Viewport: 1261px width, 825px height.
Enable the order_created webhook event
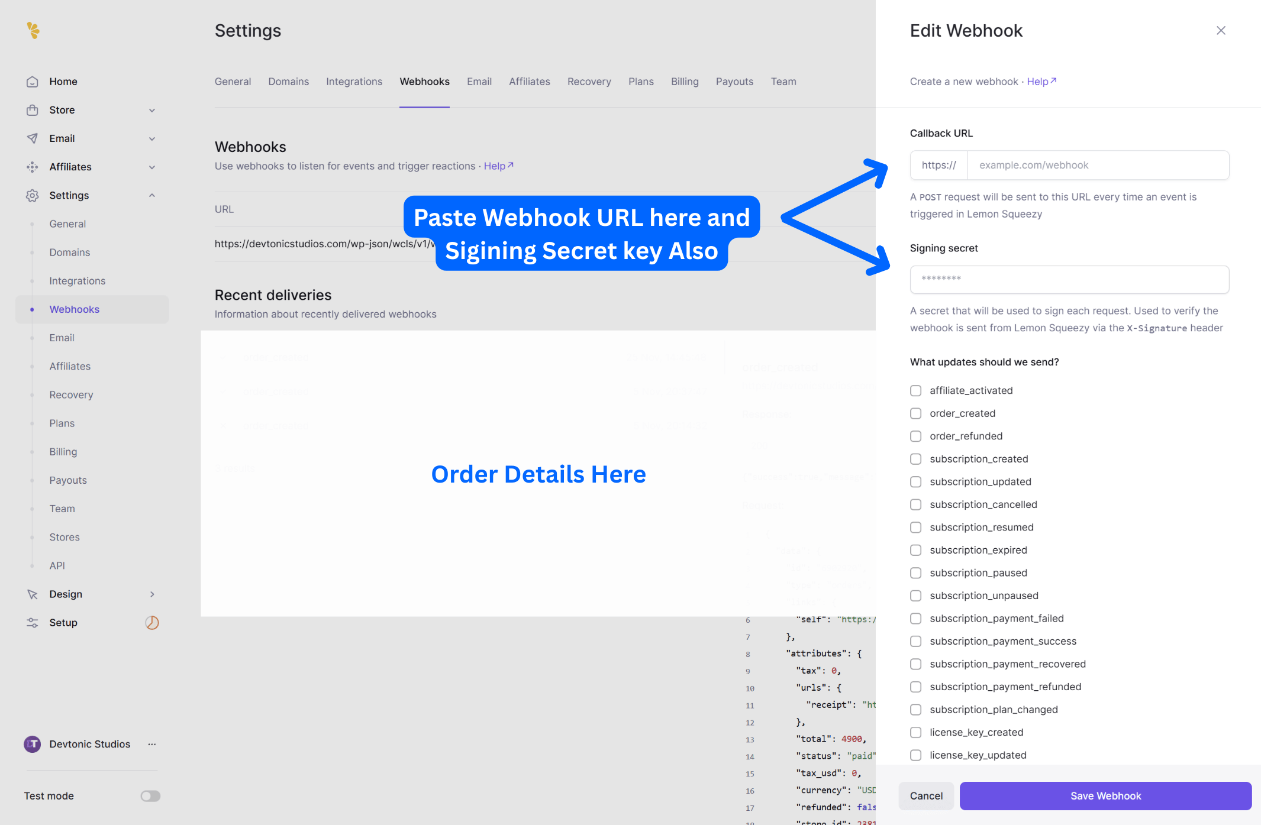pyautogui.click(x=916, y=413)
